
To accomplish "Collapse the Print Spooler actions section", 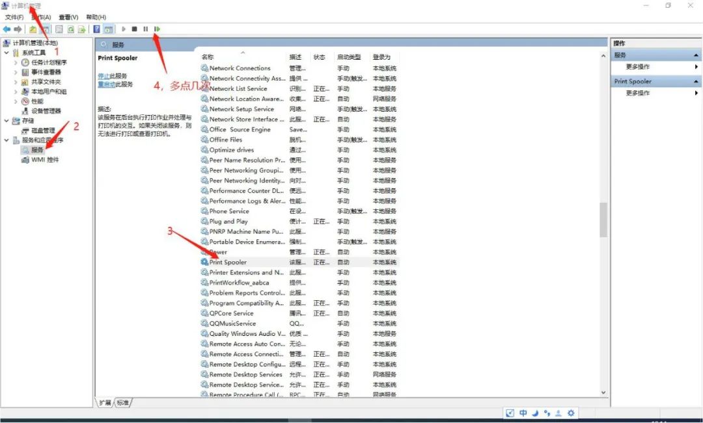I will tap(696, 81).
